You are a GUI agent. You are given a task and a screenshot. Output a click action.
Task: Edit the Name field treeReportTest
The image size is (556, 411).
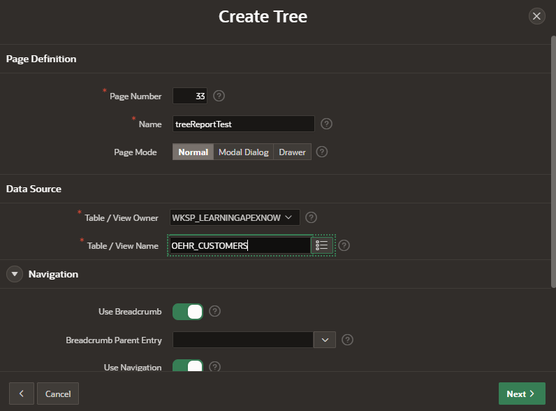coord(243,124)
